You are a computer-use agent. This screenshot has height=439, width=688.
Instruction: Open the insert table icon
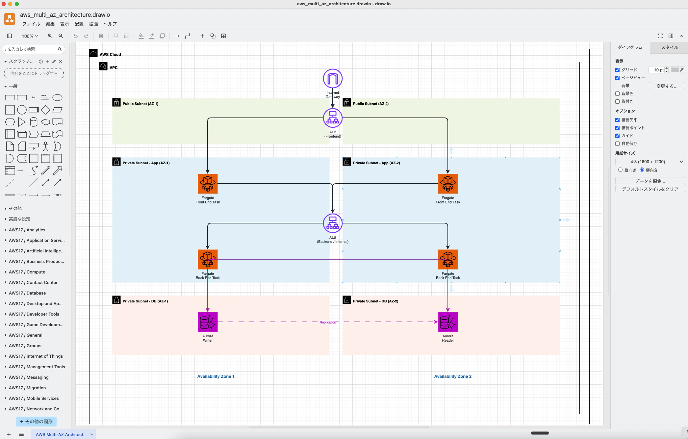(x=223, y=36)
